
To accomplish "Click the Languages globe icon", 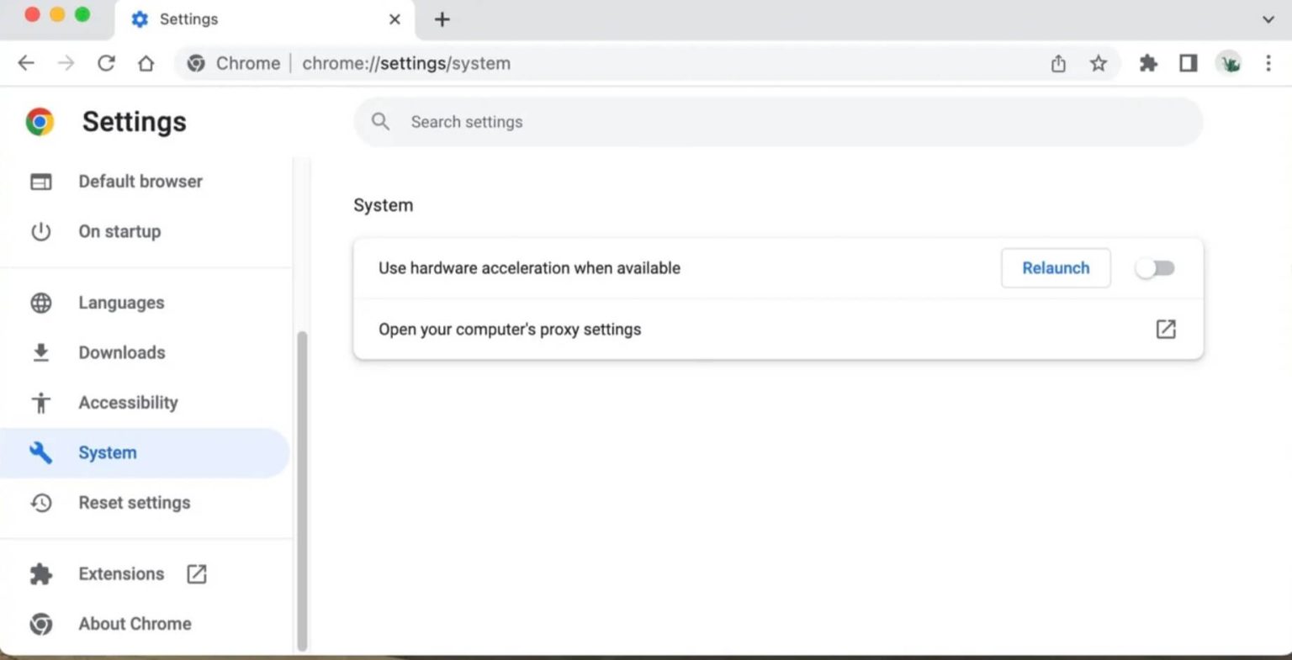I will (x=40, y=303).
